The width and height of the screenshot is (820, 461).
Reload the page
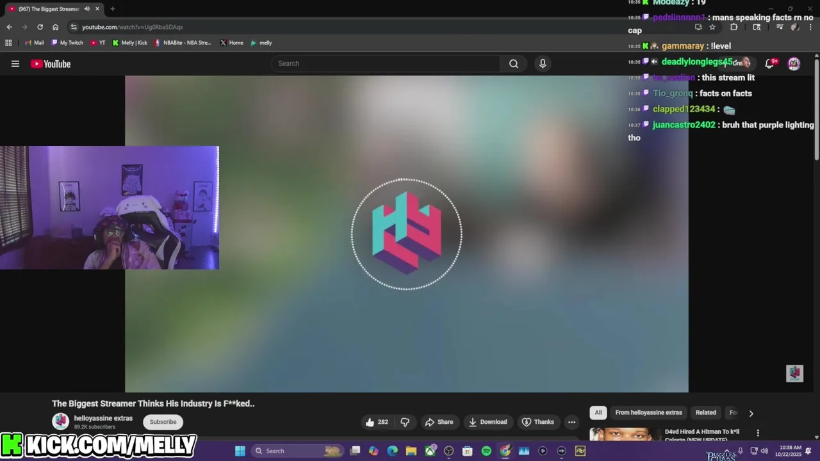(x=40, y=27)
